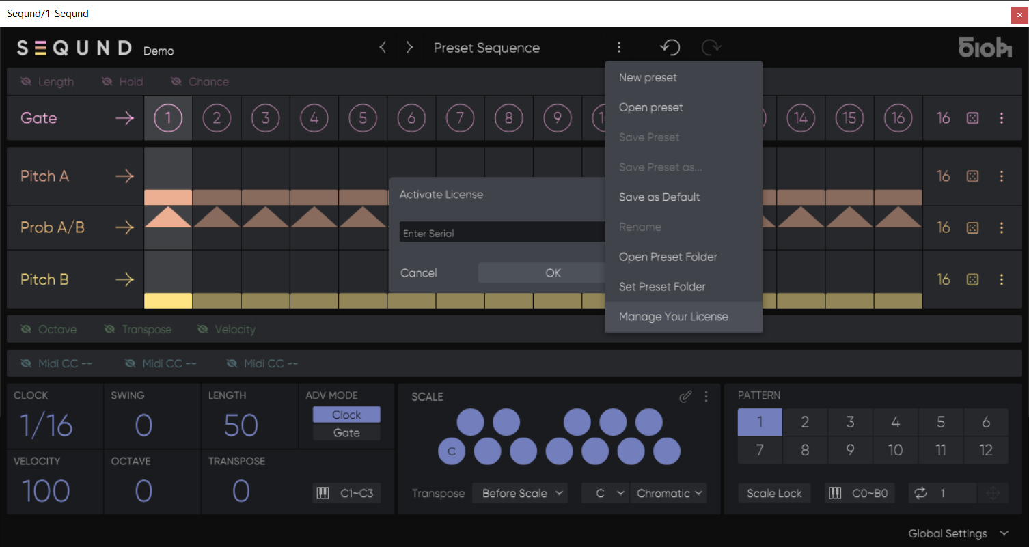The image size is (1029, 547).
Task: Select Open Preset Folder menu item
Action: [x=668, y=257]
